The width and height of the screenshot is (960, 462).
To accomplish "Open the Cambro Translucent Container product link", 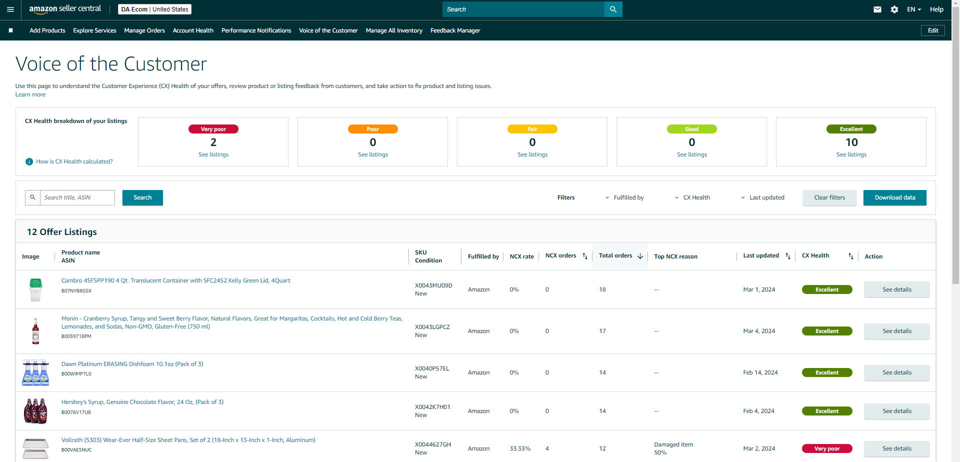I will pos(175,280).
